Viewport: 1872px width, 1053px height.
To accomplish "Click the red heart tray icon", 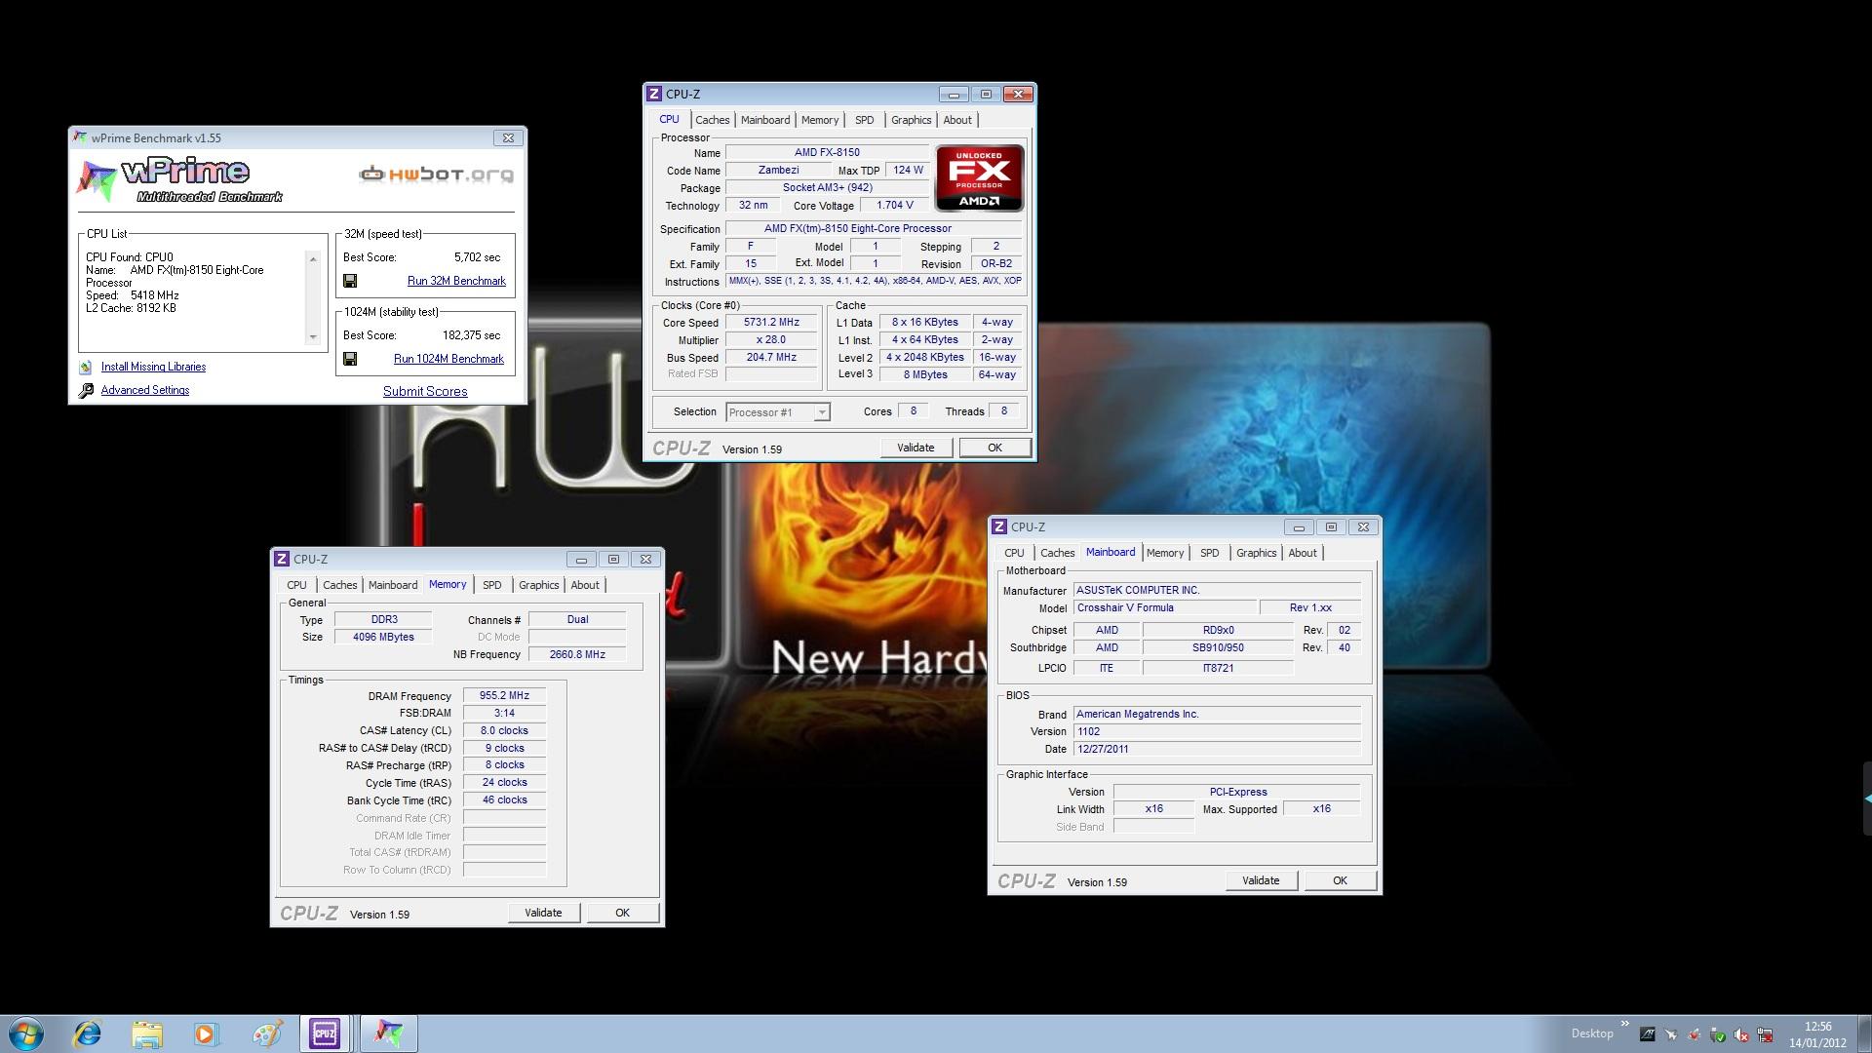I will 1695,1035.
